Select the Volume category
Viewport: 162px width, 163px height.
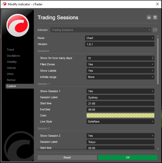click(x=11, y=68)
